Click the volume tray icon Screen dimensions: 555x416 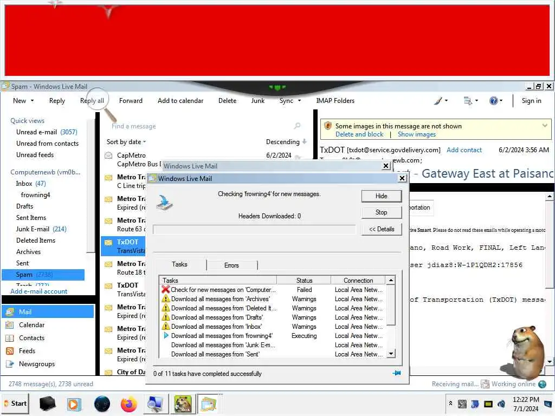(501, 404)
